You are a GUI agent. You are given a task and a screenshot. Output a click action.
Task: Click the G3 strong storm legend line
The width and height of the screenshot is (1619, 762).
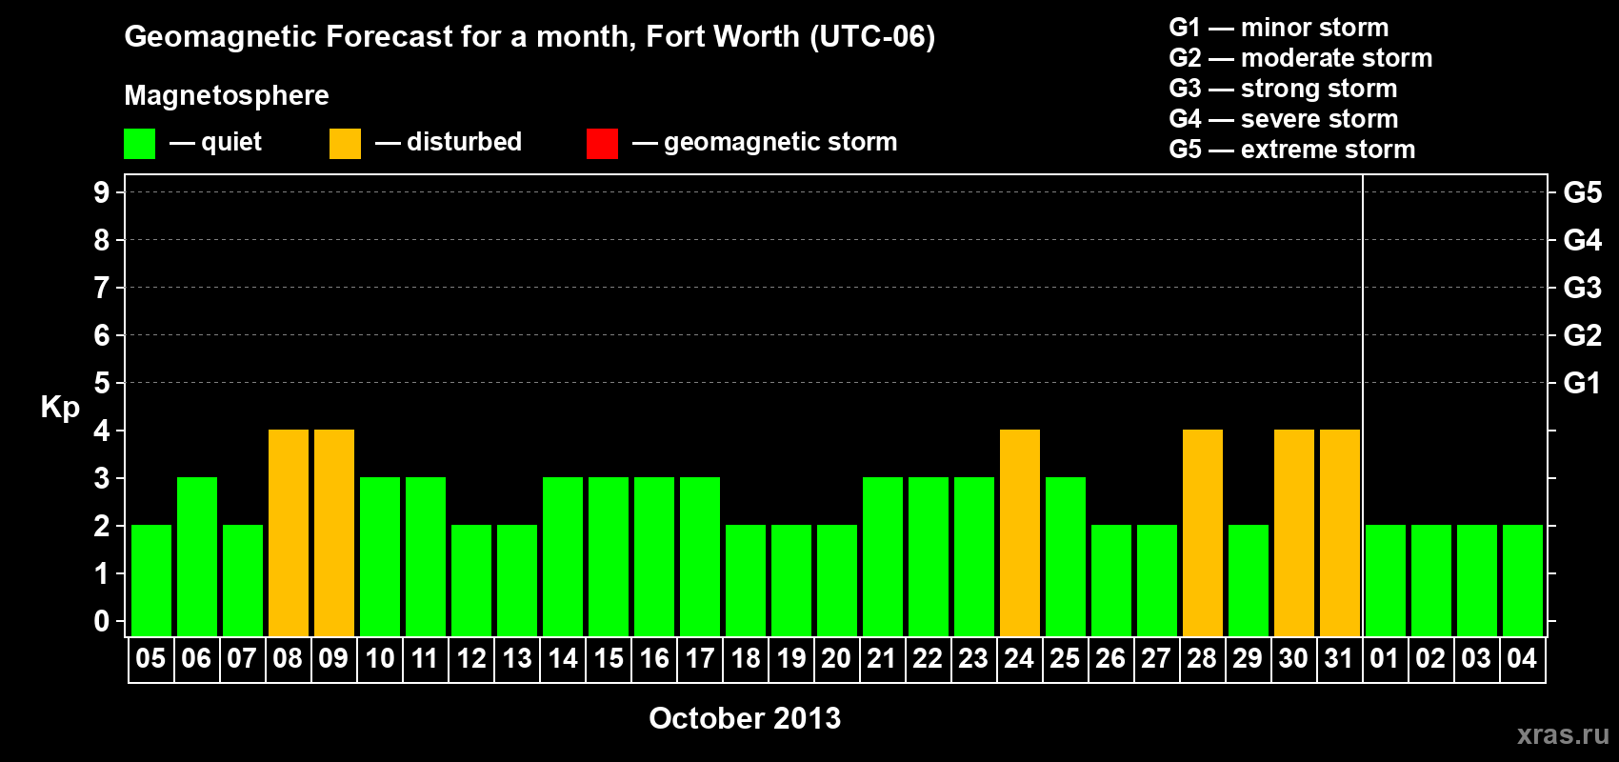(1283, 89)
